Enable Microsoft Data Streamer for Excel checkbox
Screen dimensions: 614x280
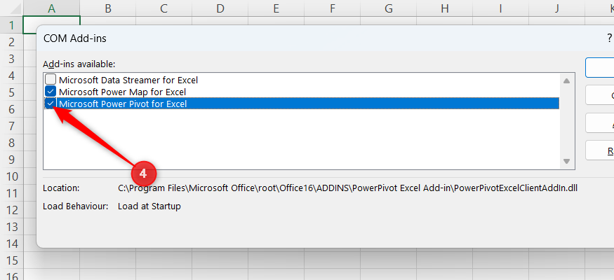[51, 80]
